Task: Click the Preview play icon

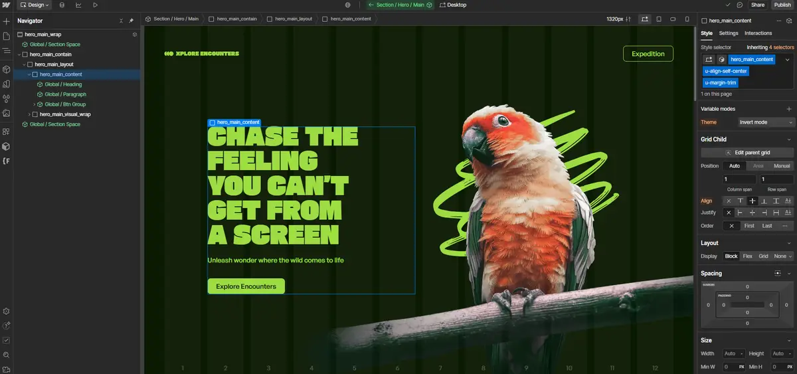Action: pos(96,5)
